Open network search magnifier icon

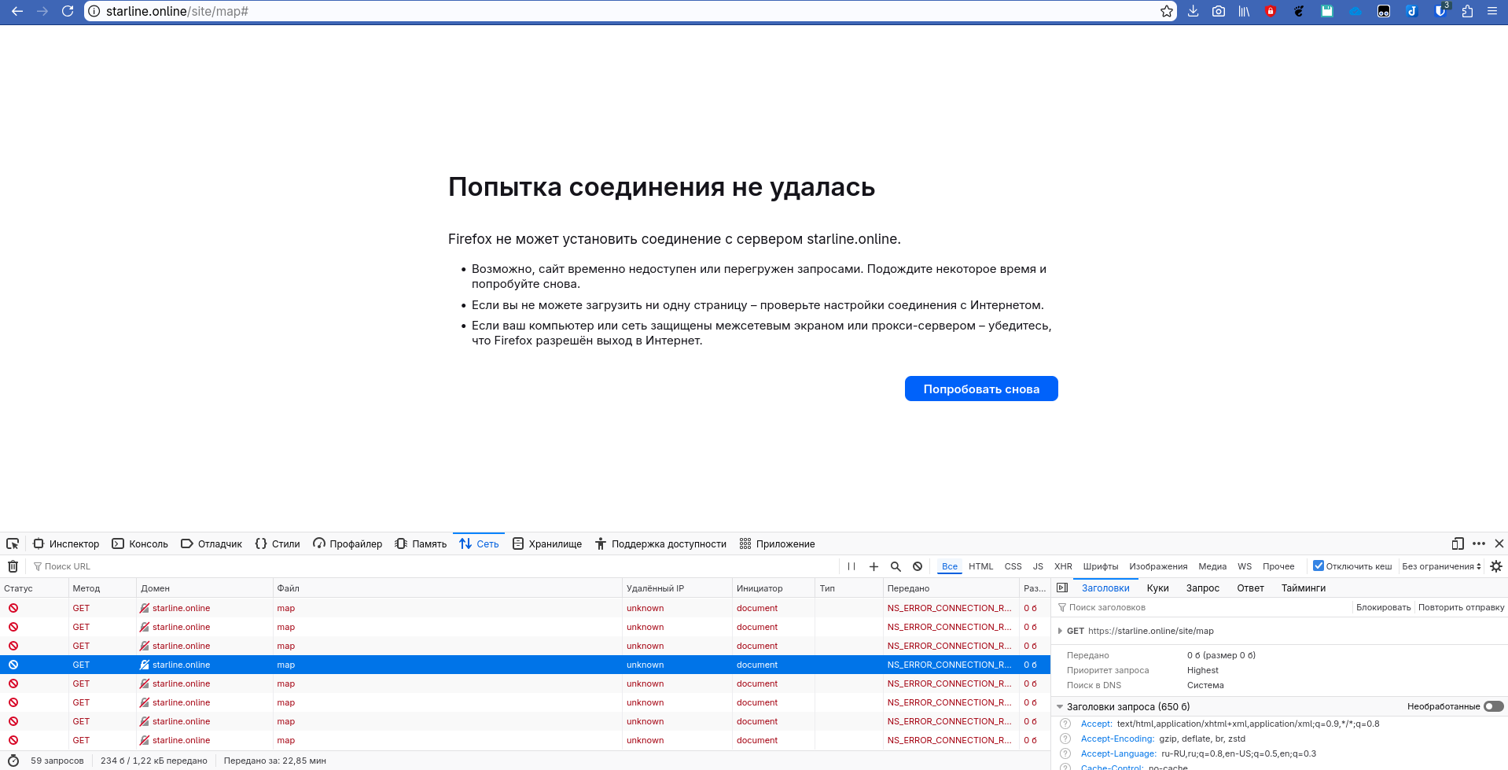896,566
